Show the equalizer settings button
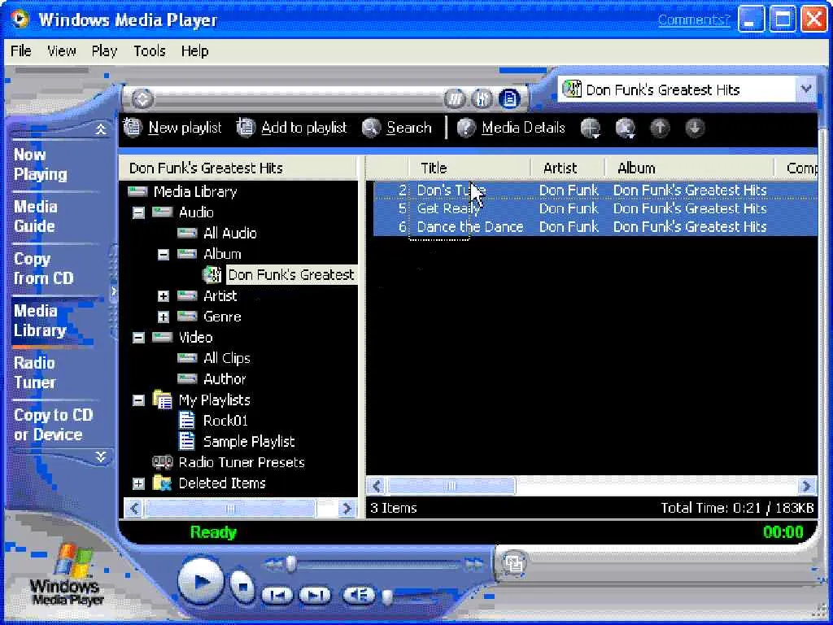Viewport: 833px width, 625px height. tap(482, 98)
